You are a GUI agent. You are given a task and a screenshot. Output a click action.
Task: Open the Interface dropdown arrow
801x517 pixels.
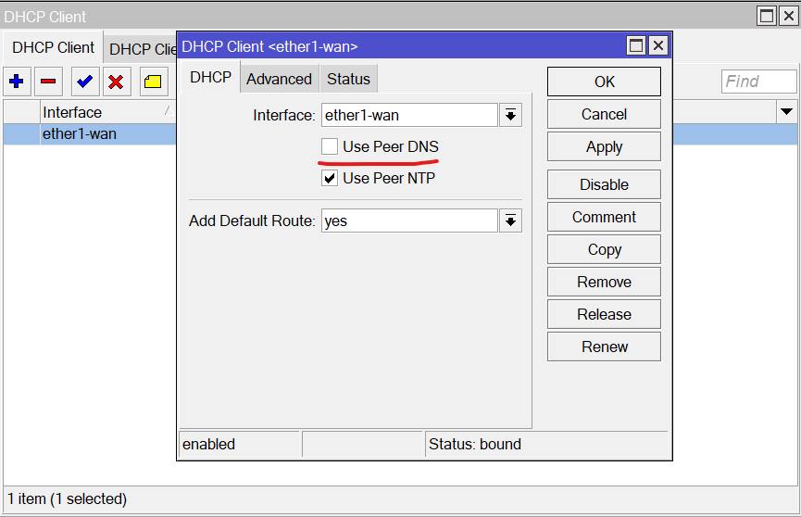pos(510,116)
